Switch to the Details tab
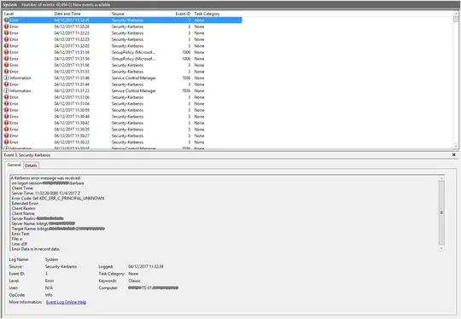Screen dimensions: 461x319 tap(31, 165)
